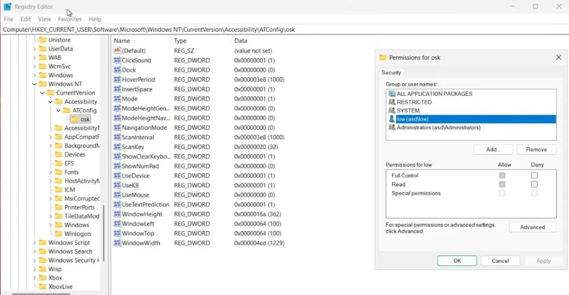Open the Edit menu
The width and height of the screenshot is (569, 295).
tap(26, 19)
